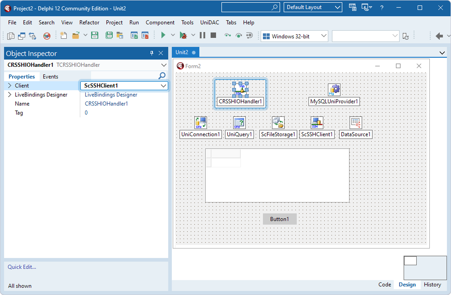
Task: Open the ScSSHClient1 Client value dropdown
Action: tap(164, 86)
